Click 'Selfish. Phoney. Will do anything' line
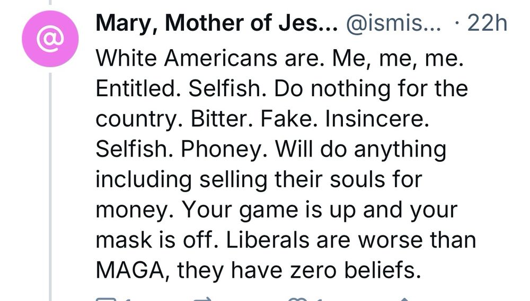 click(271, 149)
